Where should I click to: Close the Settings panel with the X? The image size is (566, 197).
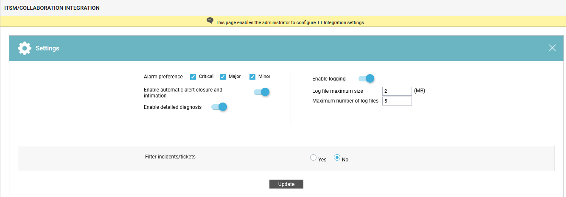[x=552, y=48]
